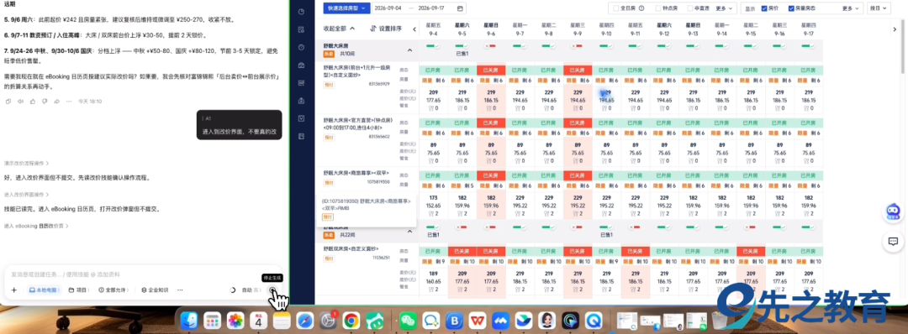Select the 本地电脑 chip in chat input
This screenshot has height=334, width=908.
pyautogui.click(x=45, y=290)
